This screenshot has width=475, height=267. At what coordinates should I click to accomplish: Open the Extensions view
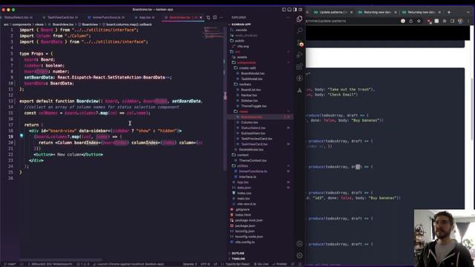[299, 67]
